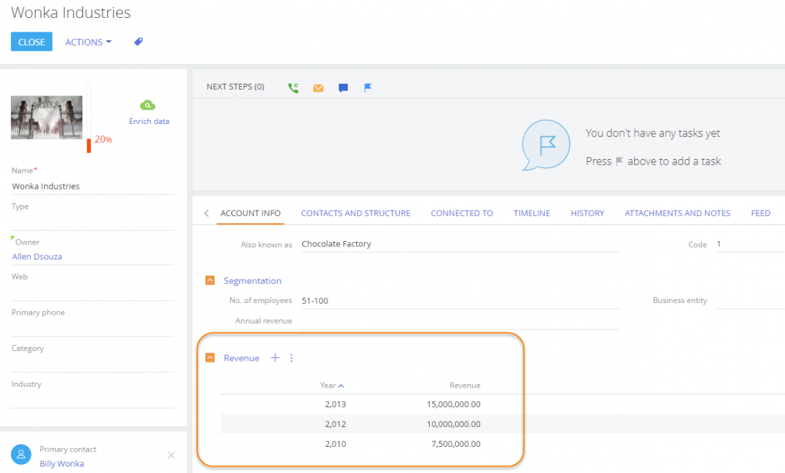Sort the Revenue grid by Year
This screenshot has height=473, width=785.
pyautogui.click(x=332, y=385)
